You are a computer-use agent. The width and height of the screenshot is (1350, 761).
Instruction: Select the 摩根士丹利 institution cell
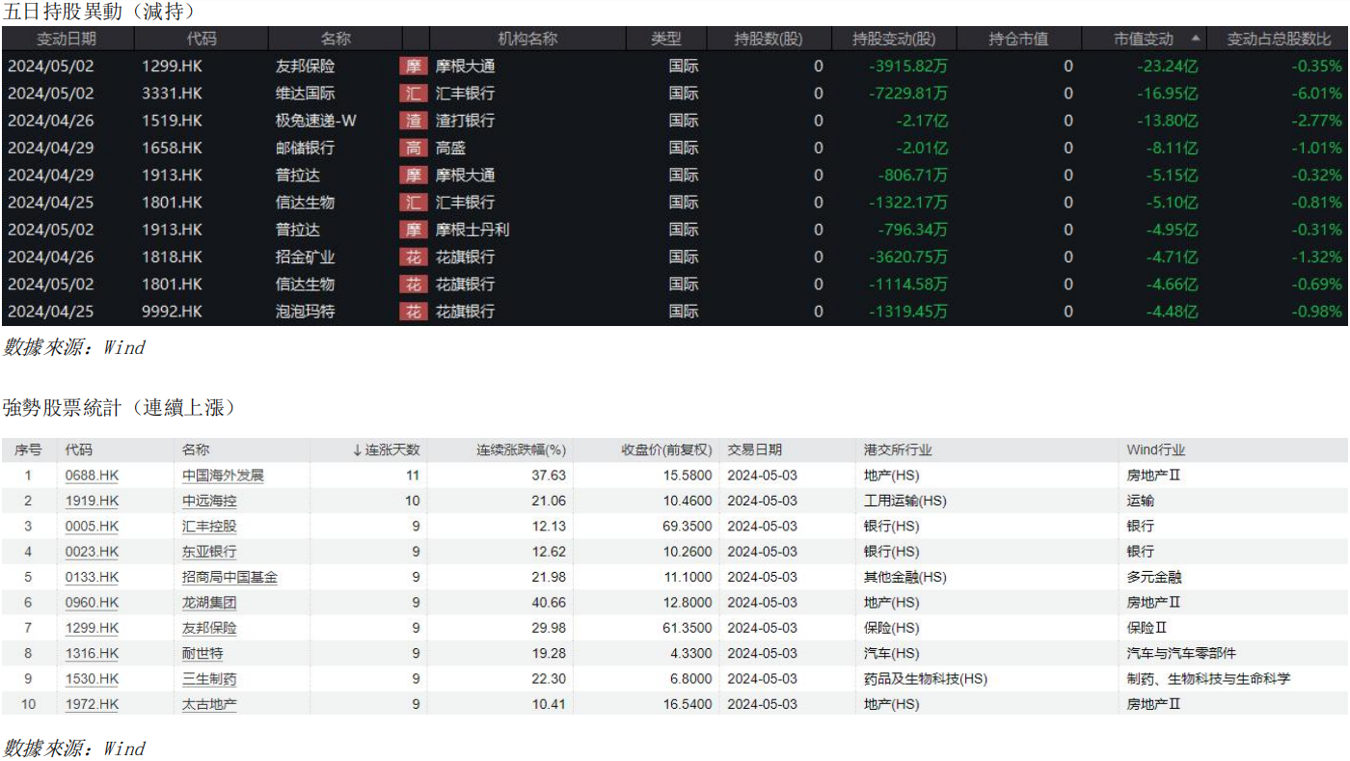[x=472, y=230]
